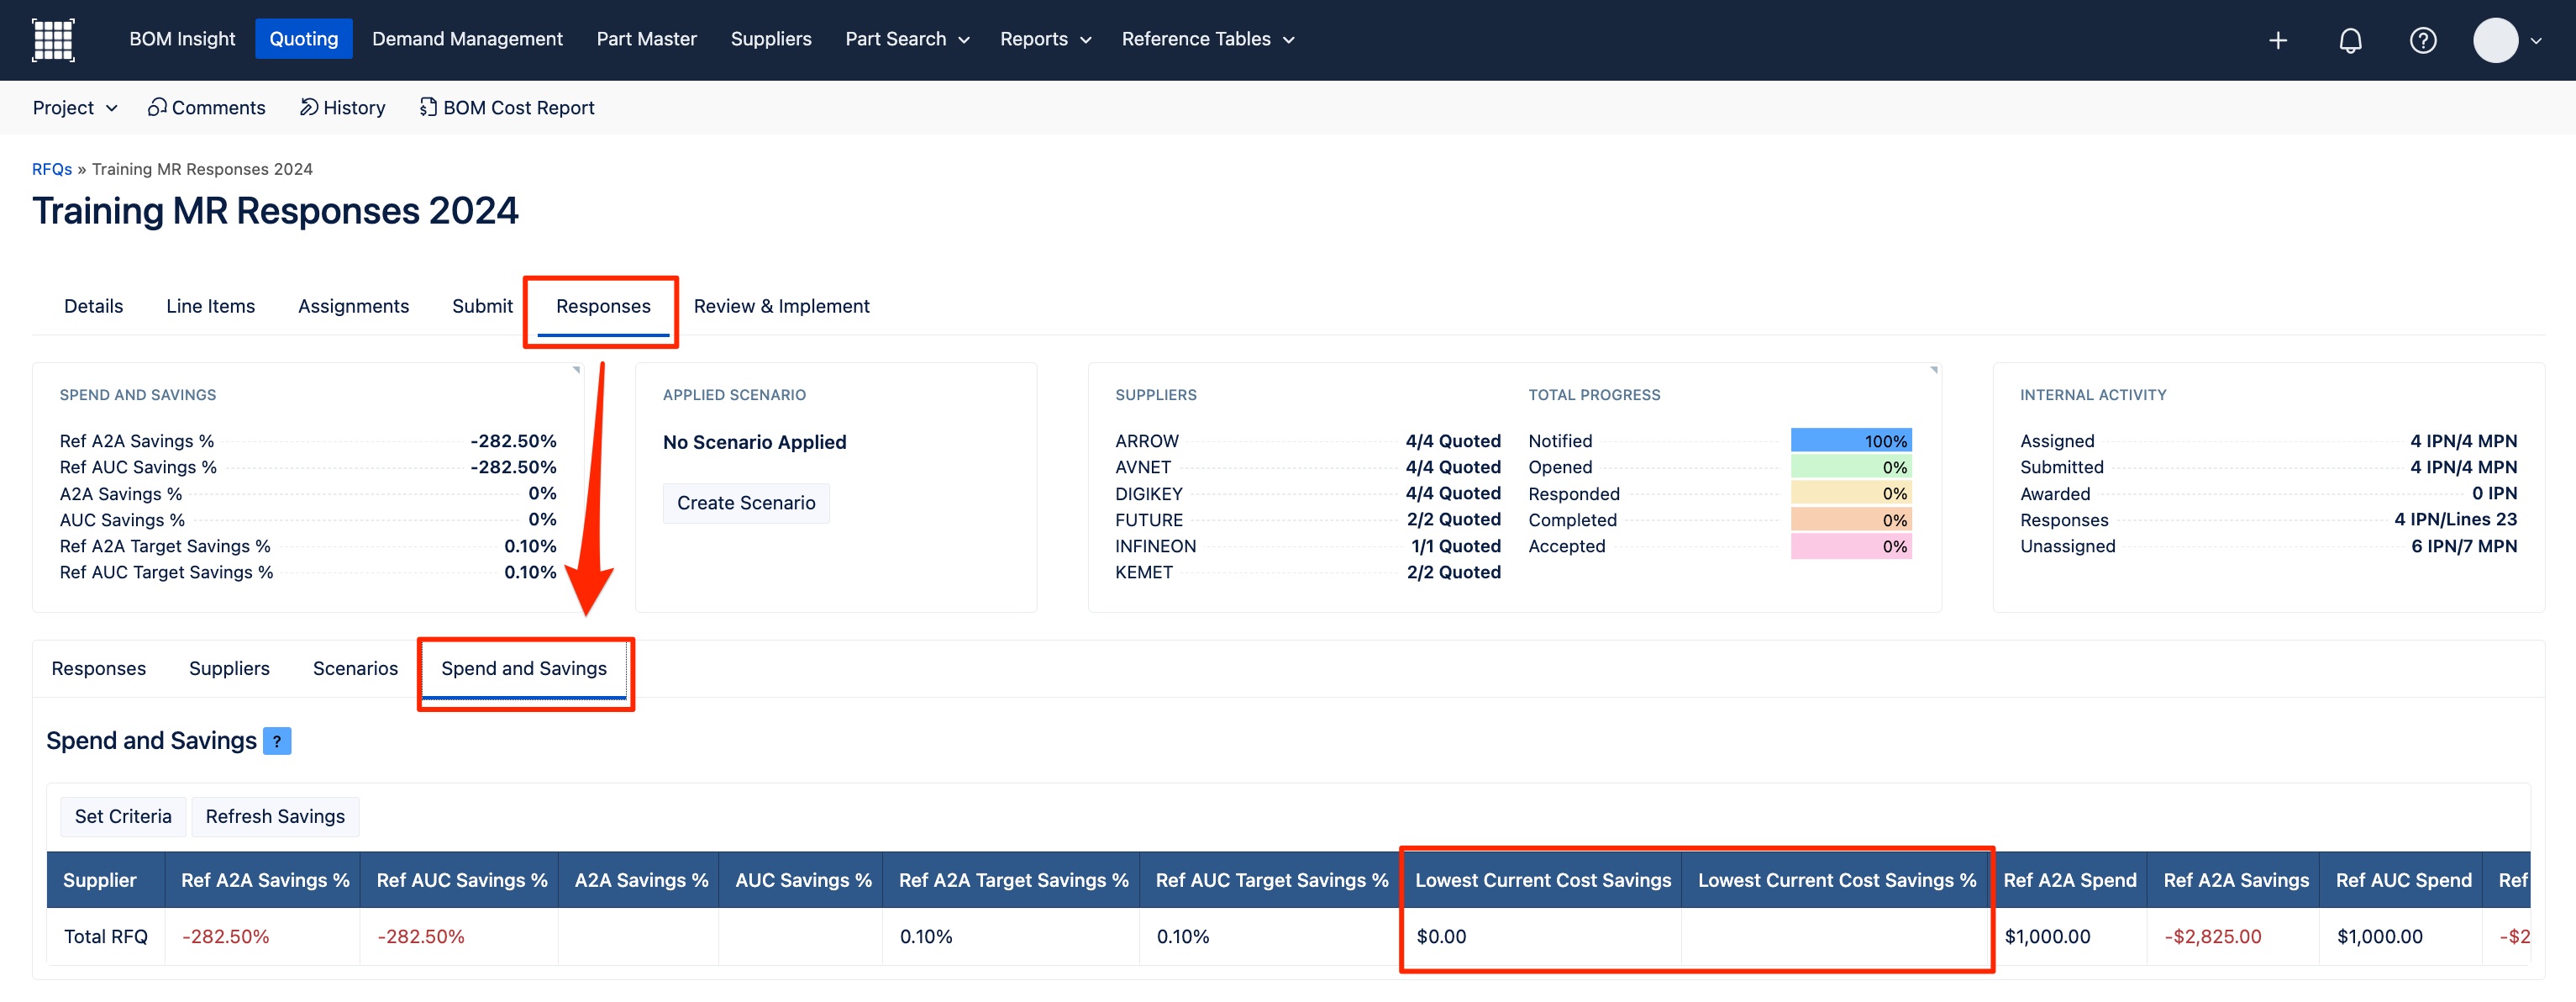Open Demand Management in navbar
2576x1002 pixels.
click(467, 39)
